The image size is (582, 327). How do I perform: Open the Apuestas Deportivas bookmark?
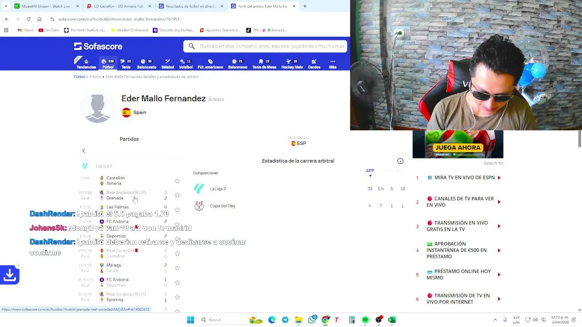click(220, 30)
